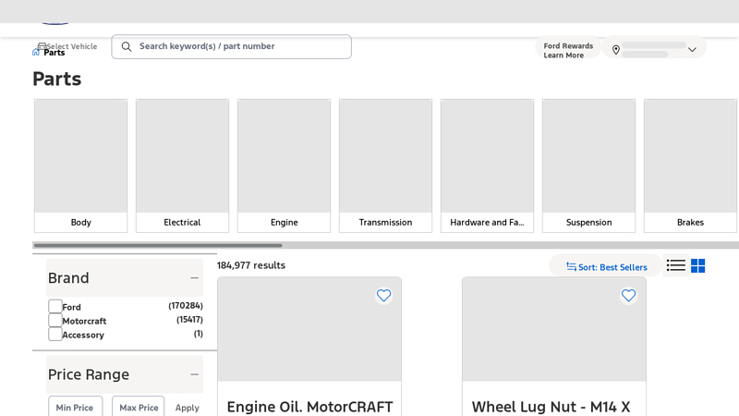Favorite the Wheel Lug Nut product
This screenshot has height=416, width=739.
(x=628, y=296)
